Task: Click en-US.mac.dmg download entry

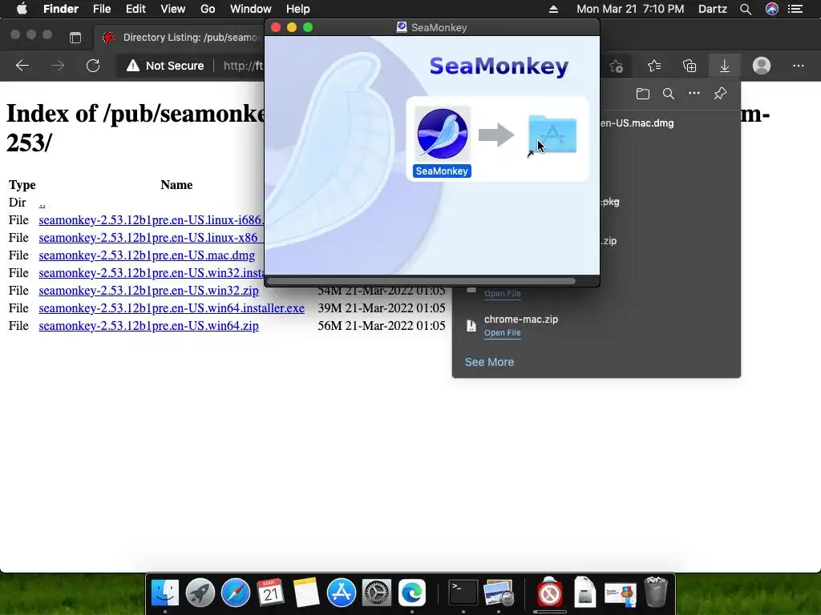Action: (637, 123)
